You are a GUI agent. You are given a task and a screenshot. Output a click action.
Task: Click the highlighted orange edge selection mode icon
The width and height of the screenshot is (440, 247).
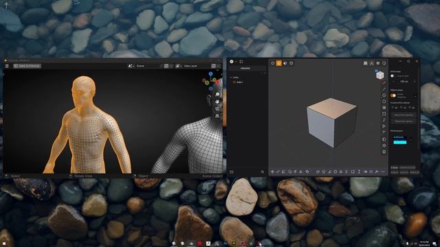[x=278, y=63]
